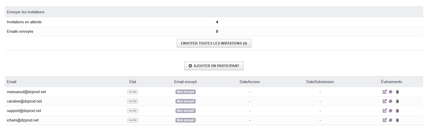
Task: Trash icon to delete icham@dzprod.net
Action: [397, 120]
